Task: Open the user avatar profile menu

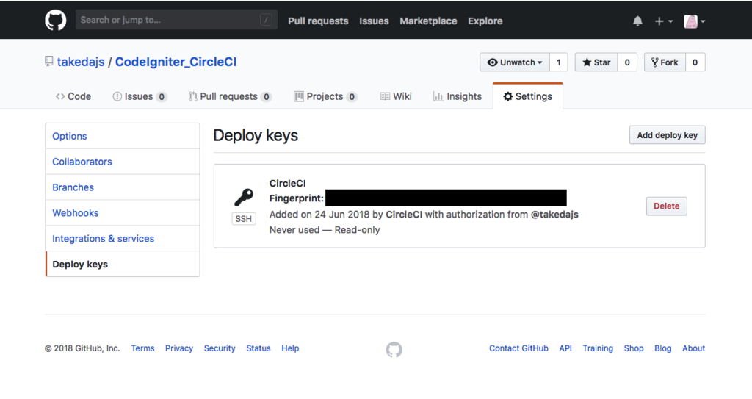Action: [x=694, y=21]
